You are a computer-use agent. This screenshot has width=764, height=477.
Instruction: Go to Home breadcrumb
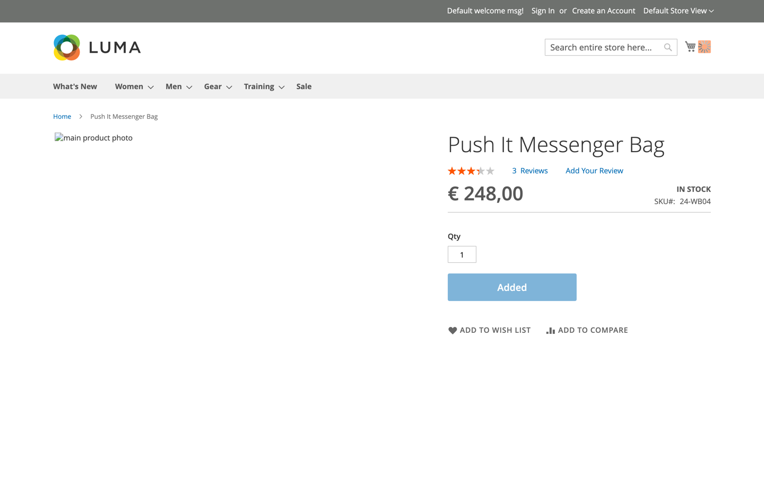coord(62,117)
